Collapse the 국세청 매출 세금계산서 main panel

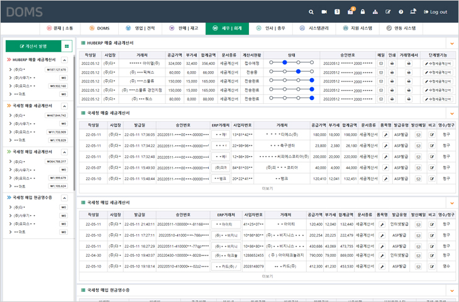click(452, 113)
